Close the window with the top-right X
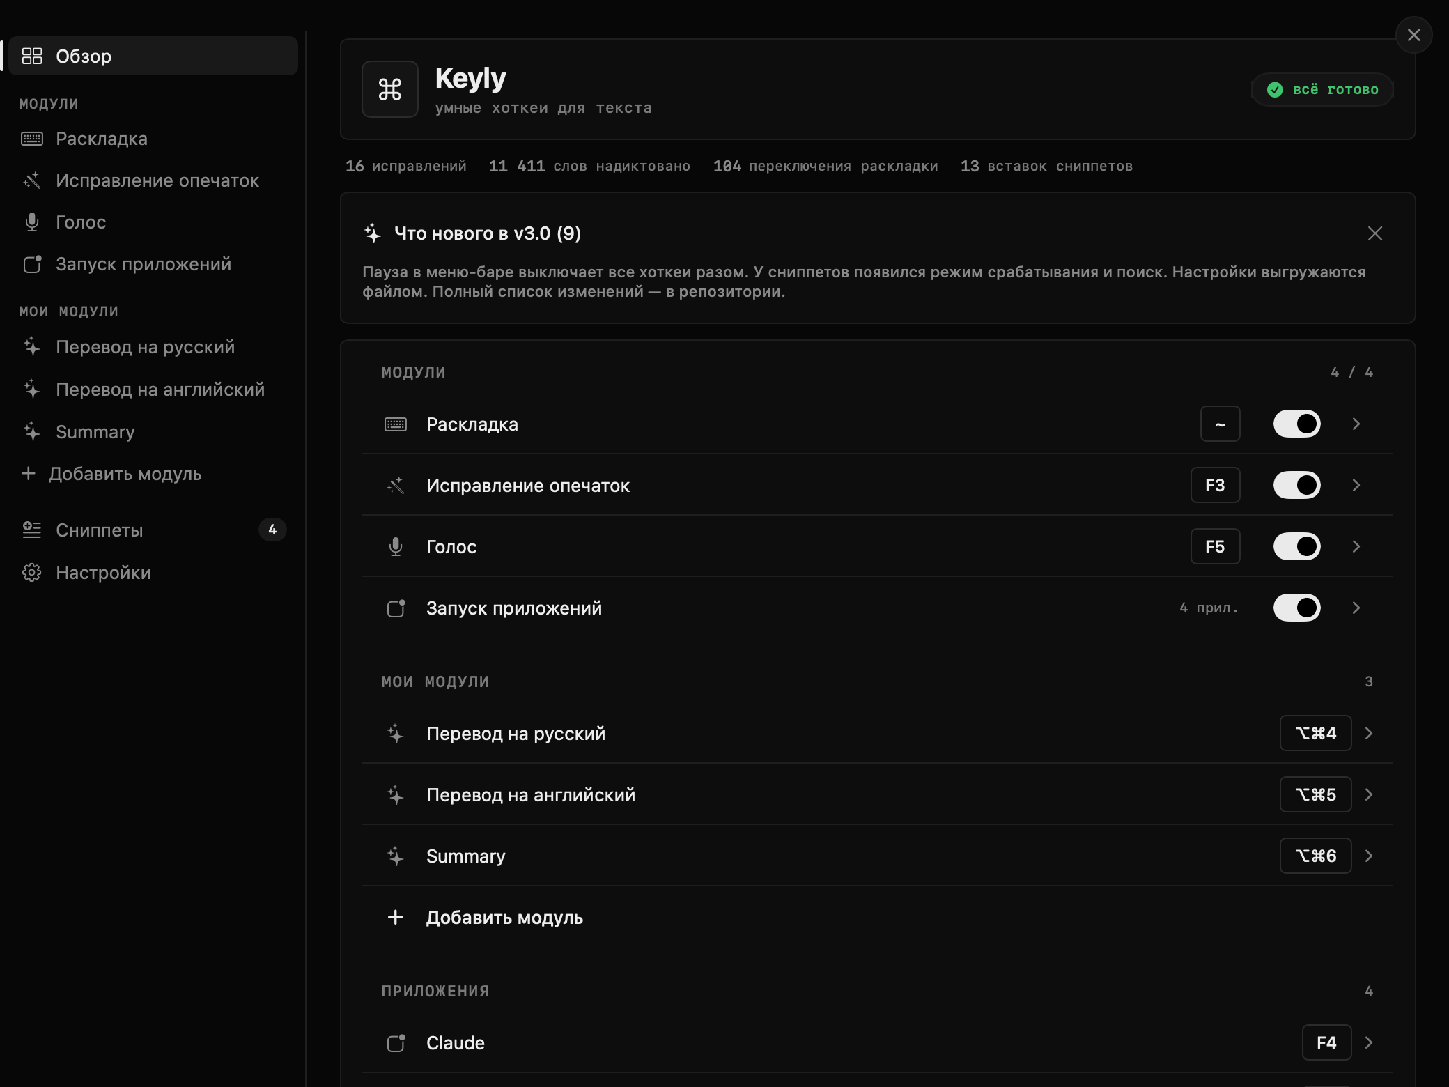The height and width of the screenshot is (1087, 1449). 1414,35
